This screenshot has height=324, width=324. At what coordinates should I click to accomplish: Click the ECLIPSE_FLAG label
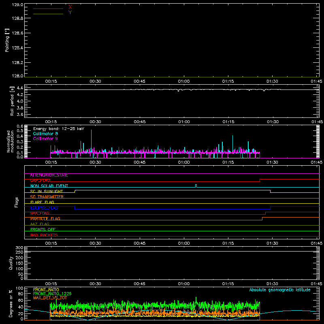(44, 208)
